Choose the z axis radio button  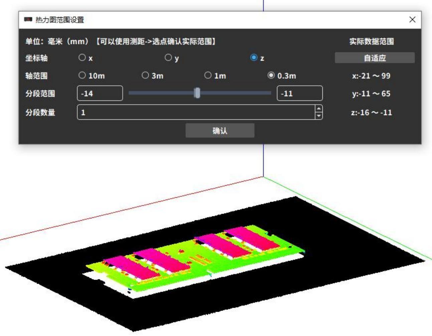(x=254, y=58)
